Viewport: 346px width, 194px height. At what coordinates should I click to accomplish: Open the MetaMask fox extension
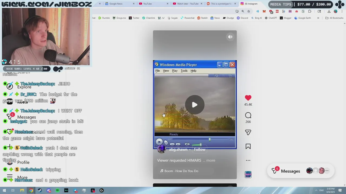(264, 11)
